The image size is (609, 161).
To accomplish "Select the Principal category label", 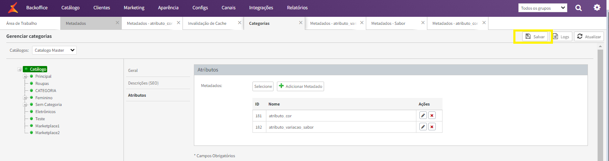I will pos(43,77).
